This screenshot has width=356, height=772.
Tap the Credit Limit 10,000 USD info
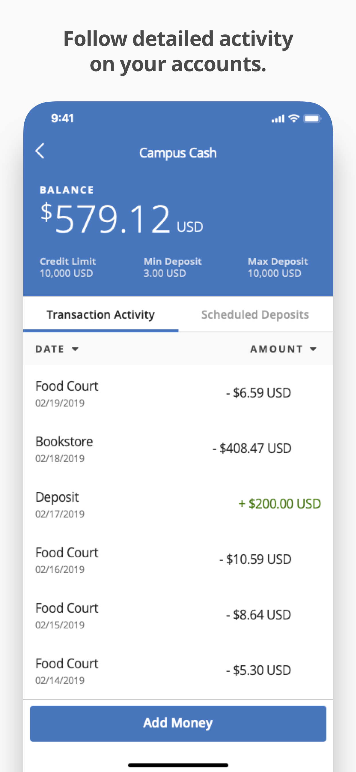click(x=68, y=267)
